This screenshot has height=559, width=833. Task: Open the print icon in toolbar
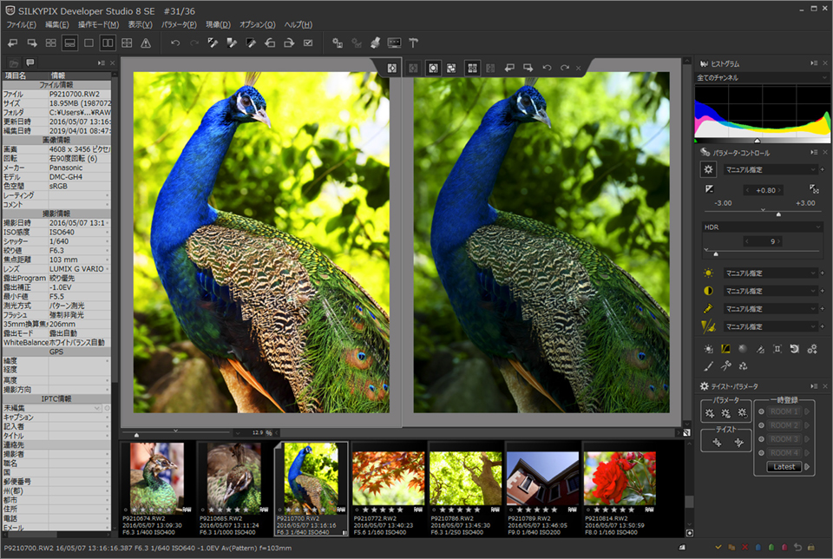(x=374, y=43)
